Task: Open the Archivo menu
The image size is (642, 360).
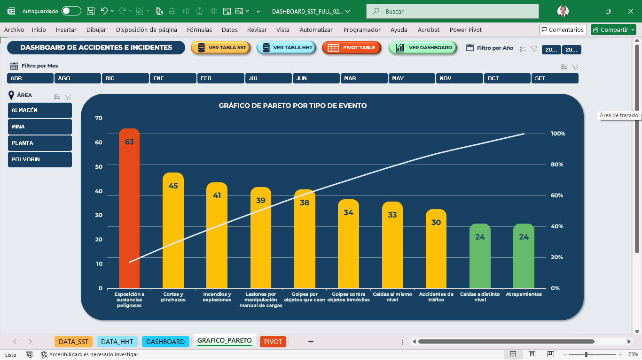Action: point(14,30)
